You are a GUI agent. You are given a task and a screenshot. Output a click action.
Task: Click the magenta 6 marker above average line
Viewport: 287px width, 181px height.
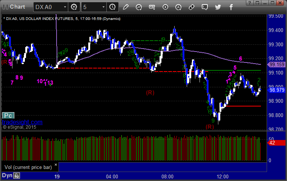point(241,59)
